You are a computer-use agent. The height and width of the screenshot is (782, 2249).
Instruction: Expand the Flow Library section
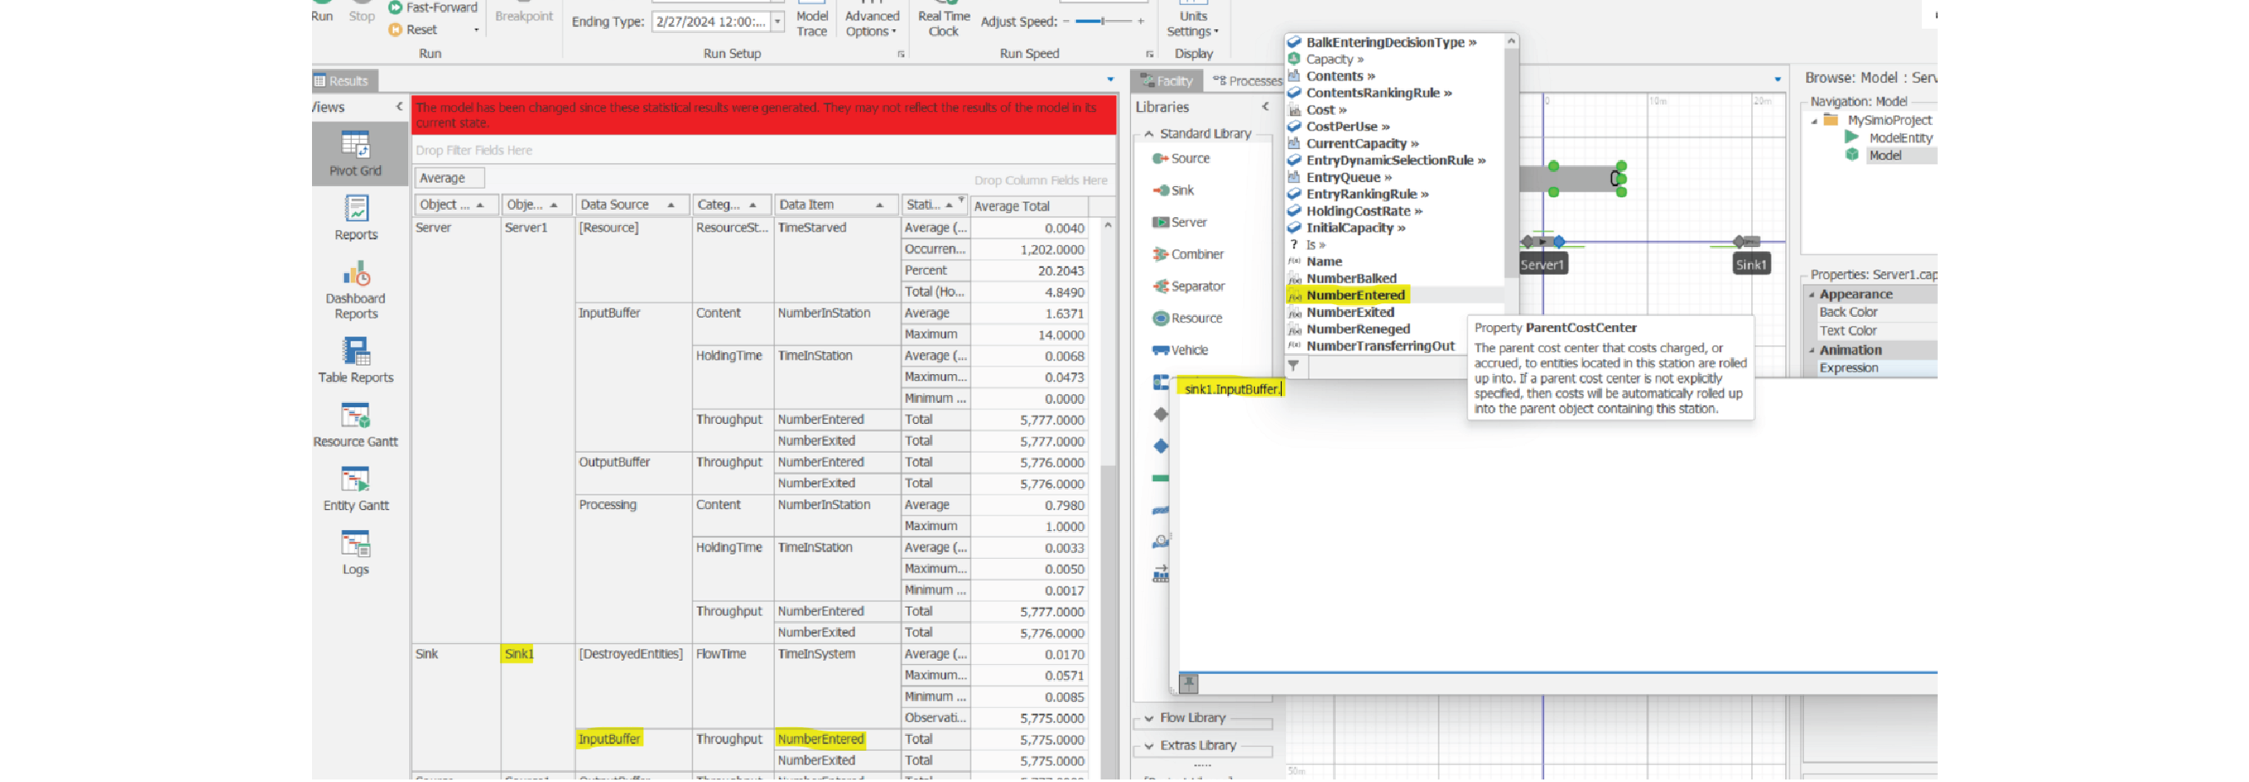tap(1192, 718)
